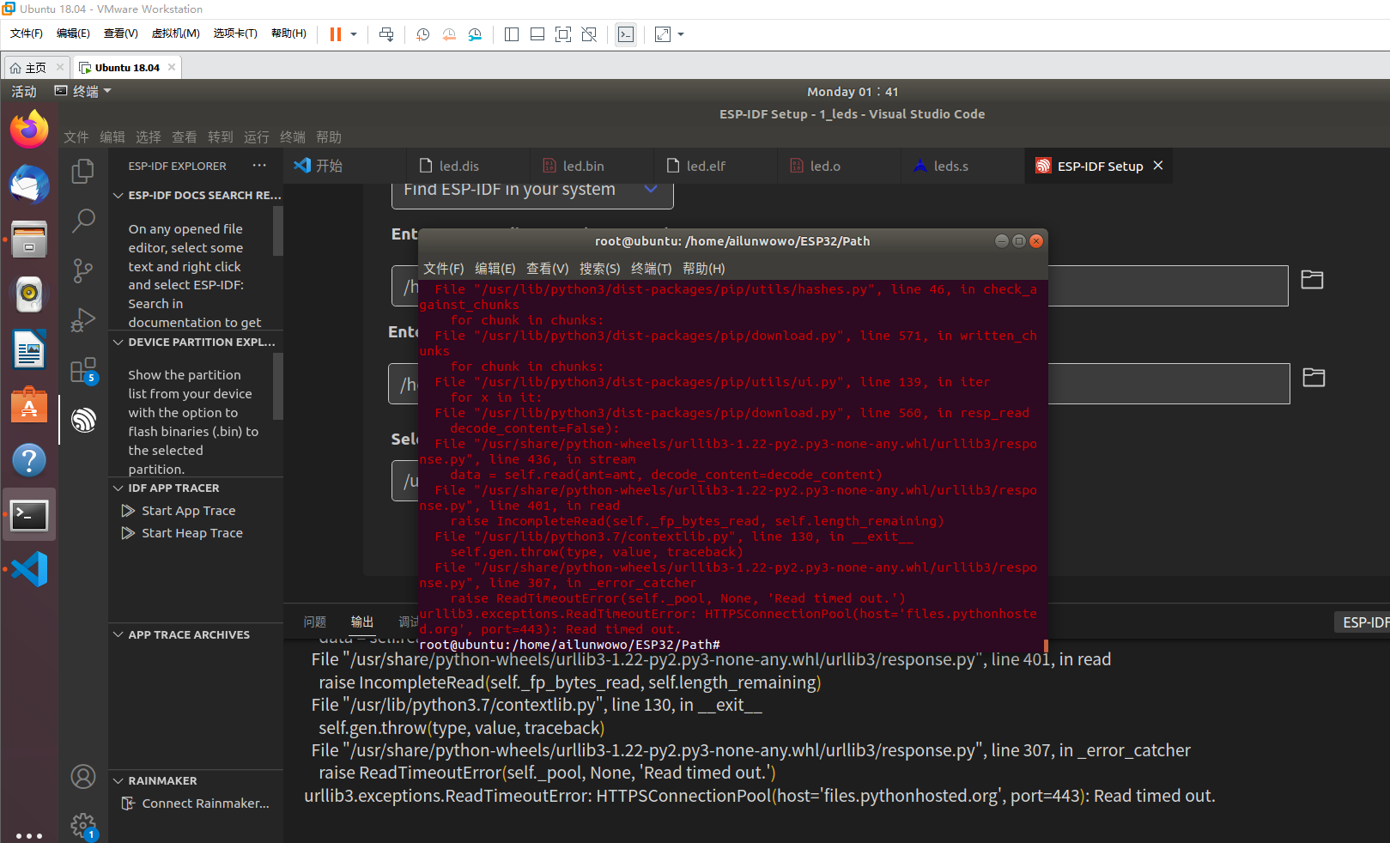Open terminal window 文件(F) menu

point(444,269)
